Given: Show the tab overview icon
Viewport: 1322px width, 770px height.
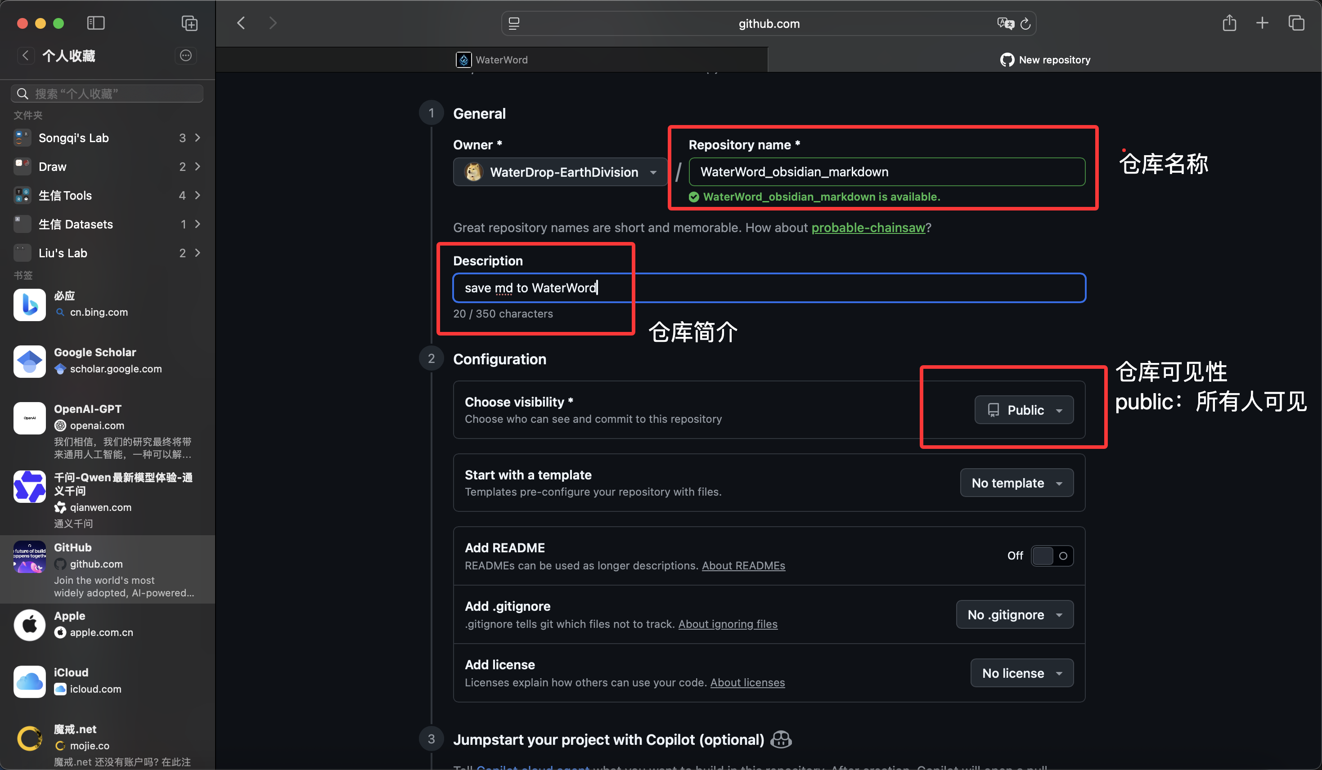Looking at the screenshot, I should click(x=1296, y=23).
